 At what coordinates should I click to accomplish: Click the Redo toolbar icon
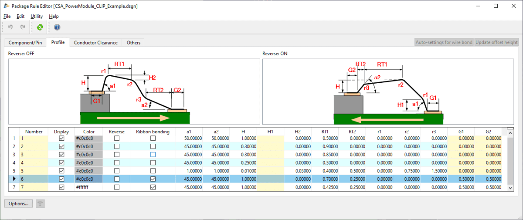23,27
